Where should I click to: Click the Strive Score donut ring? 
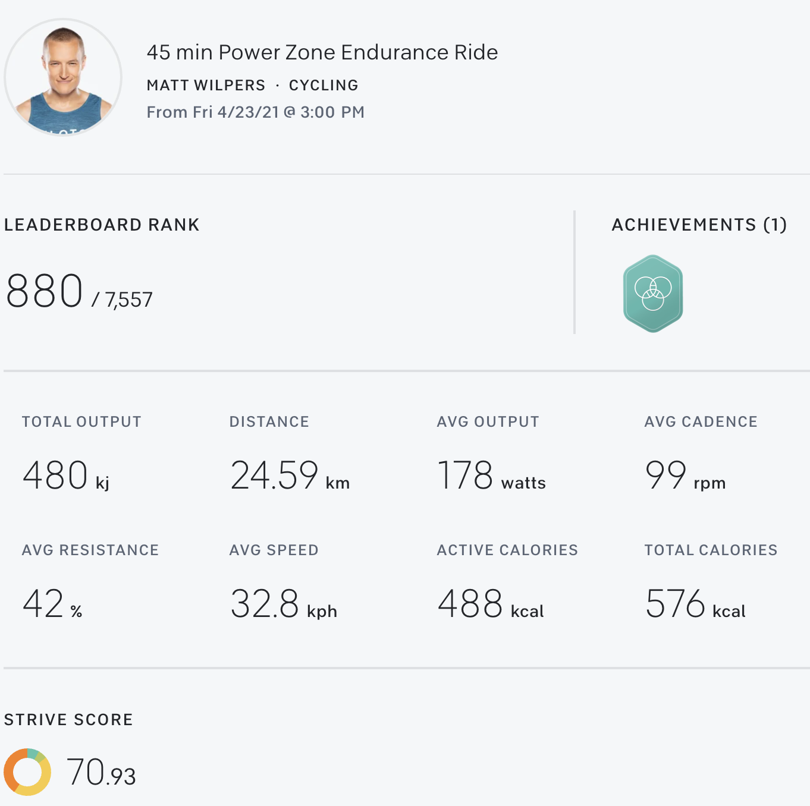click(27, 772)
